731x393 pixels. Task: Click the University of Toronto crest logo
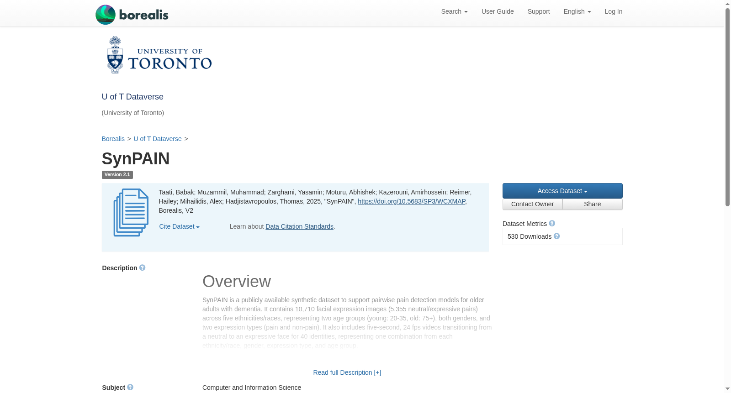point(115,55)
